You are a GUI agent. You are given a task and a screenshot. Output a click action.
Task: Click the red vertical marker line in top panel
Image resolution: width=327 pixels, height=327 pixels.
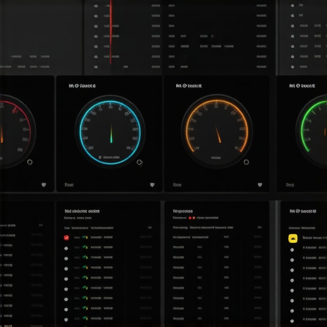point(110,32)
